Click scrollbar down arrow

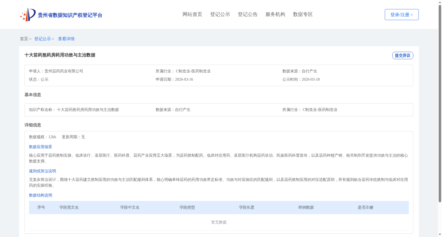point(440,235)
